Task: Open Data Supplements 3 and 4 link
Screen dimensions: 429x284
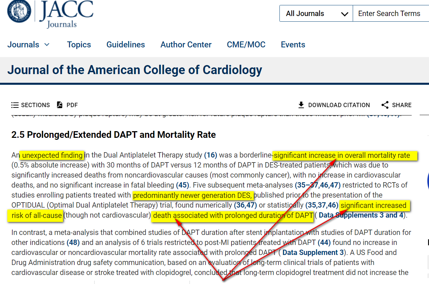Action: tap(361, 215)
